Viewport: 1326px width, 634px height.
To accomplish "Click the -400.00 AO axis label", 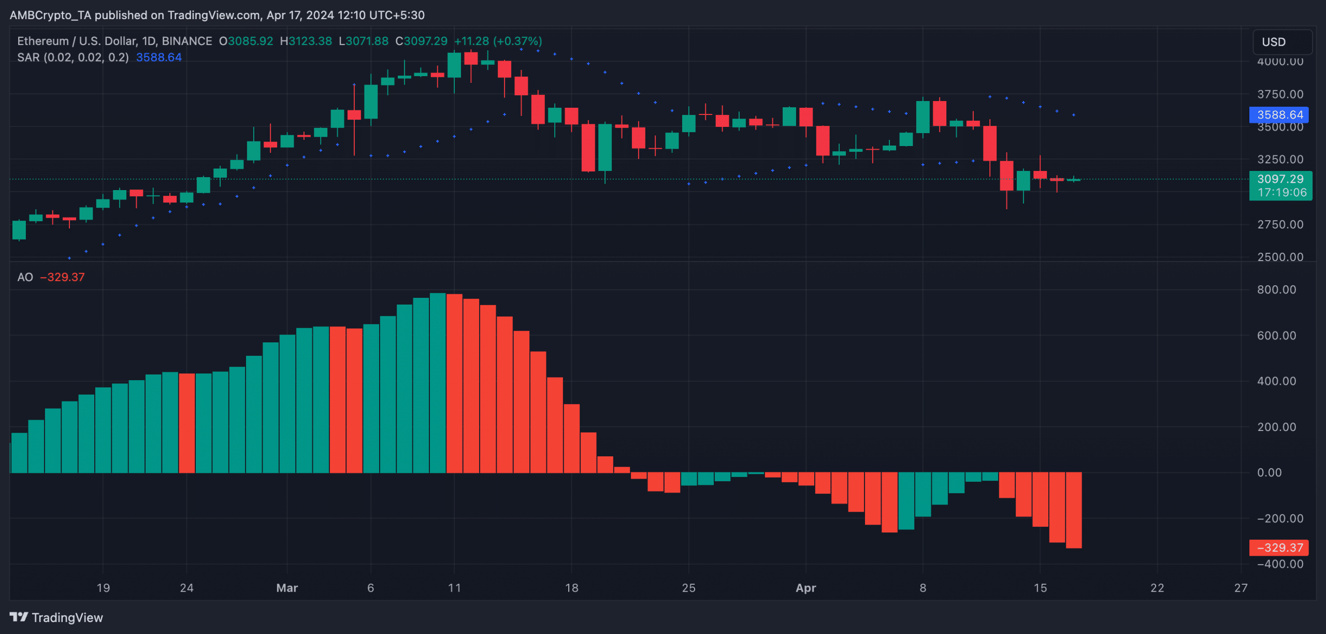I will click(1280, 564).
